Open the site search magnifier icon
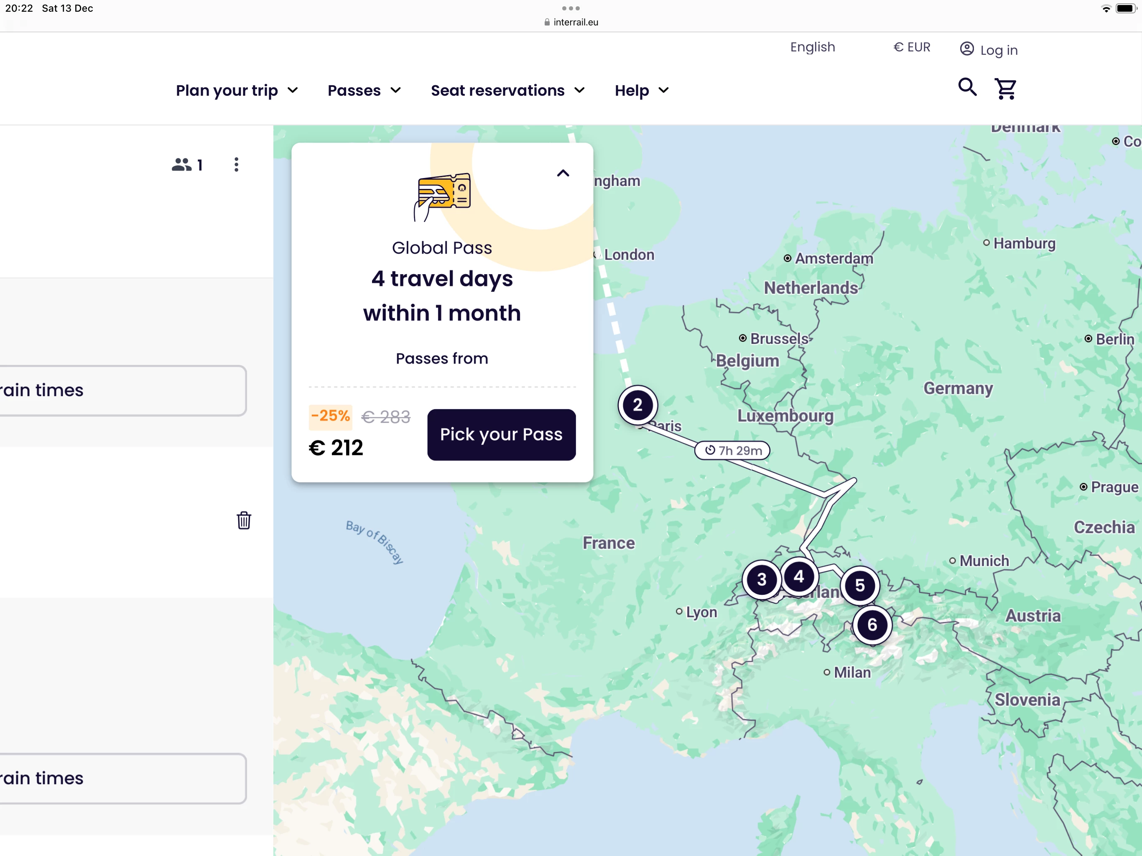 click(x=967, y=87)
